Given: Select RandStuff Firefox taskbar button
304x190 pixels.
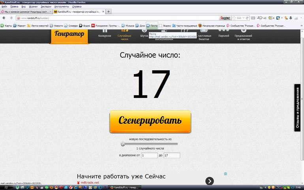Looking at the screenshot, I should click(124, 188).
